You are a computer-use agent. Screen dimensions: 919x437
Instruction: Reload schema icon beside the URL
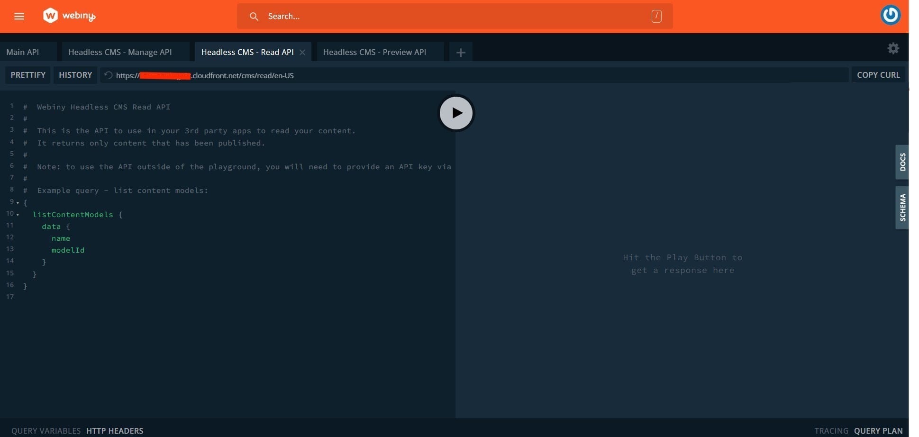pos(108,75)
